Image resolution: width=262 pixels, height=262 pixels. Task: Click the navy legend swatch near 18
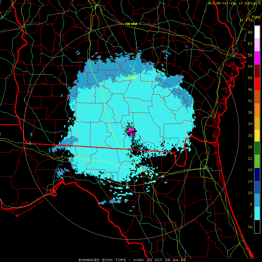[257, 174]
